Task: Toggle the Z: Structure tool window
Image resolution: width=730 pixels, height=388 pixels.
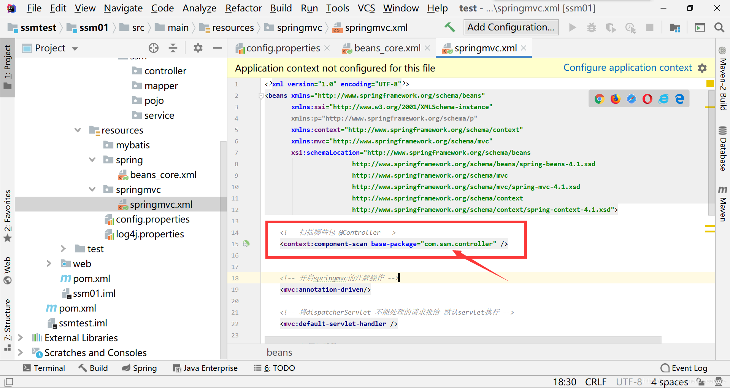Action: click(x=8, y=325)
